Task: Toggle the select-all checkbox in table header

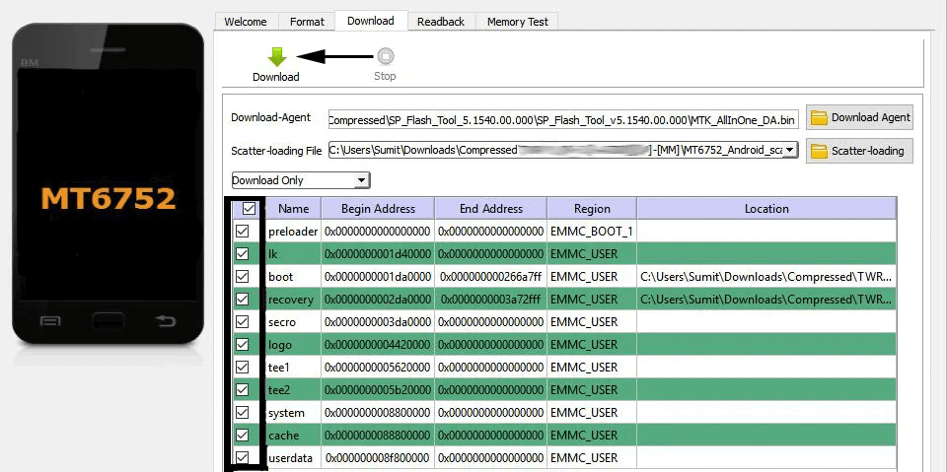Action: [x=249, y=209]
